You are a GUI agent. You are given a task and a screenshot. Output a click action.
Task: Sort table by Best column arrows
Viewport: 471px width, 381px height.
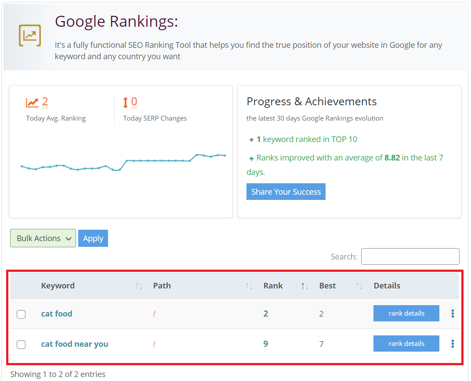[359, 286]
